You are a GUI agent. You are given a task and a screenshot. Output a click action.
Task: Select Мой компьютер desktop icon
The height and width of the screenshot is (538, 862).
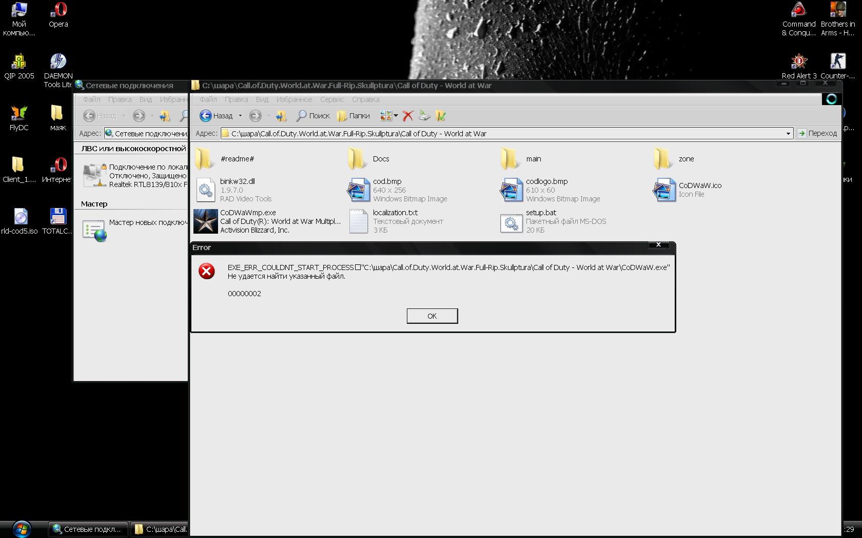19,19
